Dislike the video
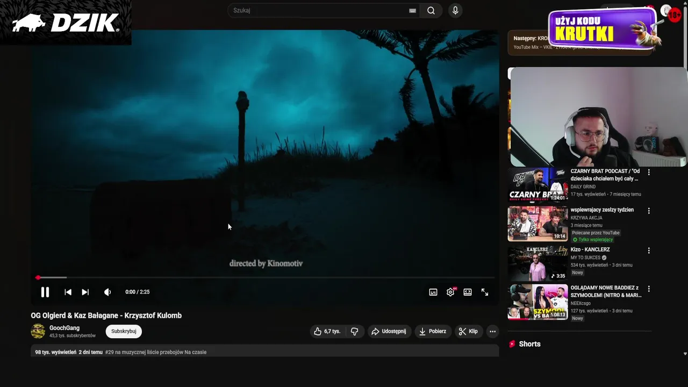 pyautogui.click(x=354, y=331)
